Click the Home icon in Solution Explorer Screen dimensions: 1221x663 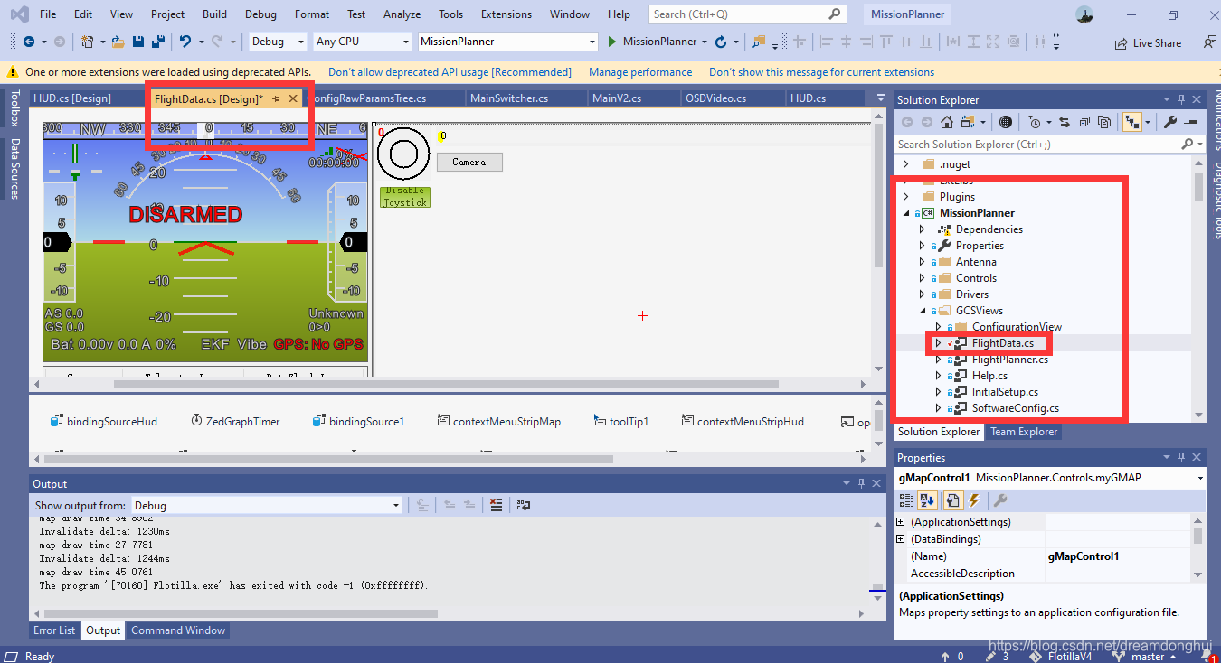[x=946, y=122]
